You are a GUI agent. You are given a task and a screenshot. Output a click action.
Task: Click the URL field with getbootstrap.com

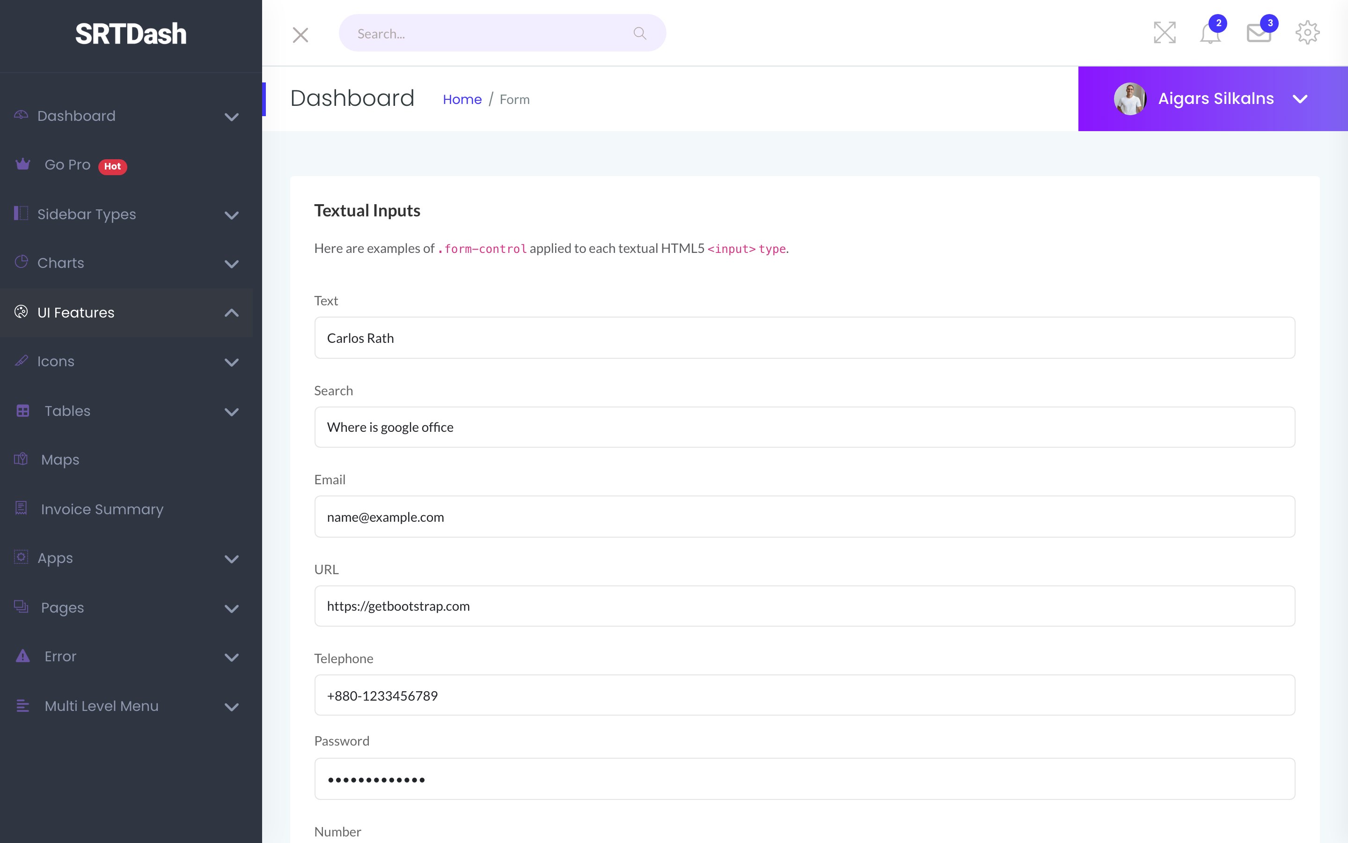click(804, 606)
